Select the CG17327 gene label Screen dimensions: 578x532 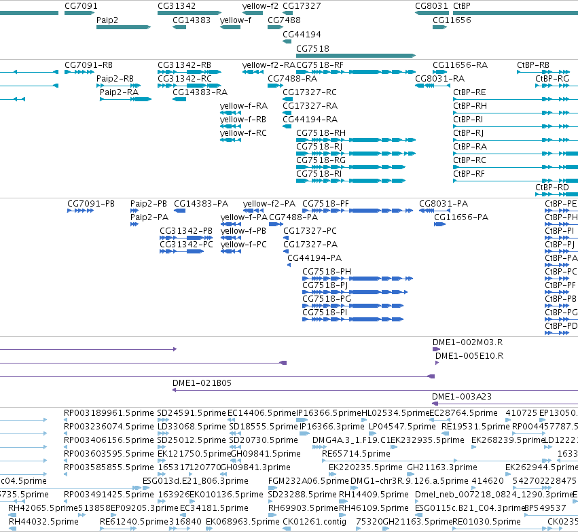pos(302,6)
